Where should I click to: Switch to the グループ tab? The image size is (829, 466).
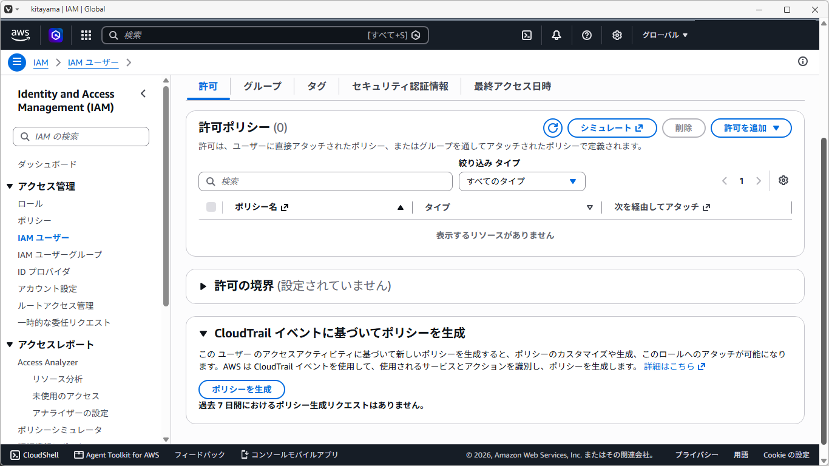click(263, 86)
